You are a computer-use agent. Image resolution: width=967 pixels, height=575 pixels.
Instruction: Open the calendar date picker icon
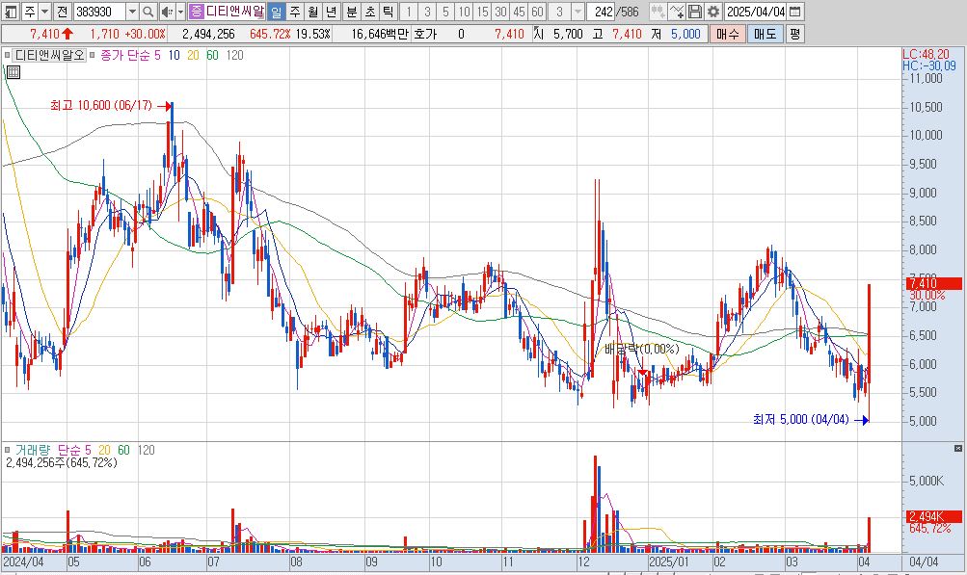tap(795, 12)
